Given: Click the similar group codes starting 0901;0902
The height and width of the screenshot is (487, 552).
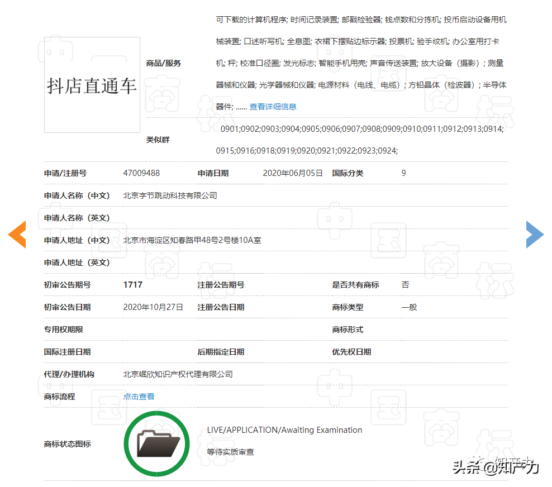Looking at the screenshot, I should pyautogui.click(x=362, y=129).
